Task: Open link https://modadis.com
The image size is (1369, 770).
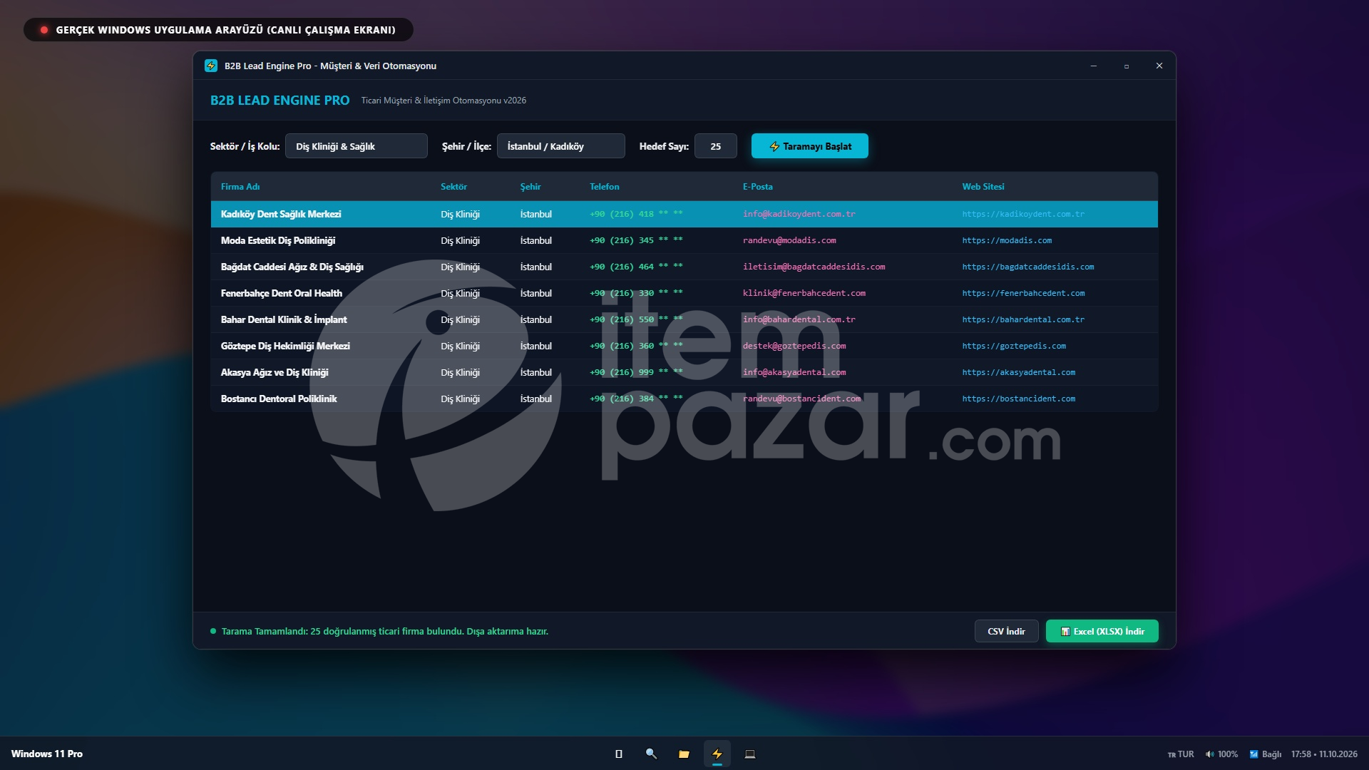Action: coord(1006,240)
